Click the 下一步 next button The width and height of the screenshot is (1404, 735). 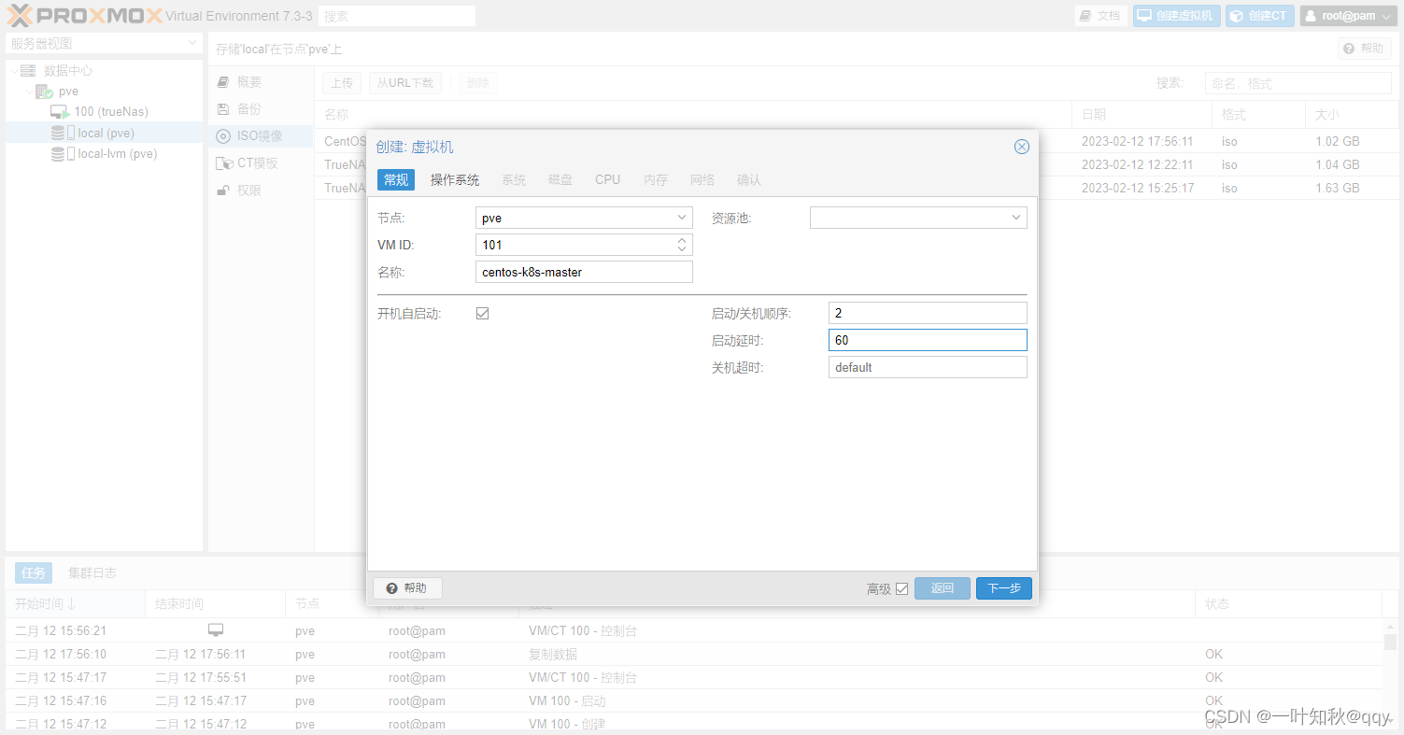pos(1004,588)
